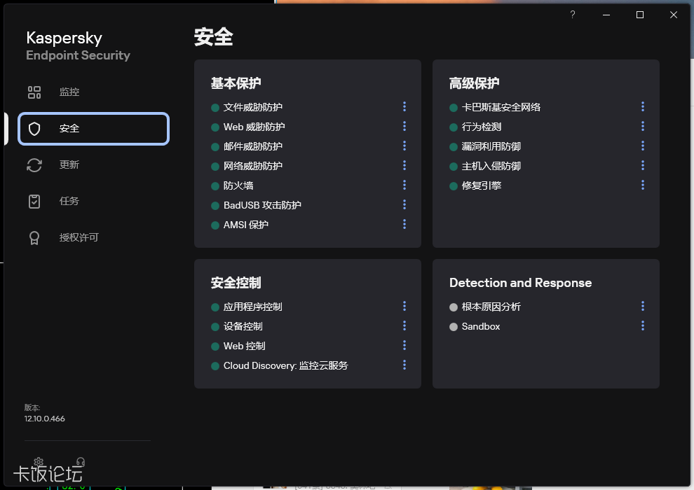Open help with the question mark icon
Screen dimensions: 694x490
(x=572, y=15)
